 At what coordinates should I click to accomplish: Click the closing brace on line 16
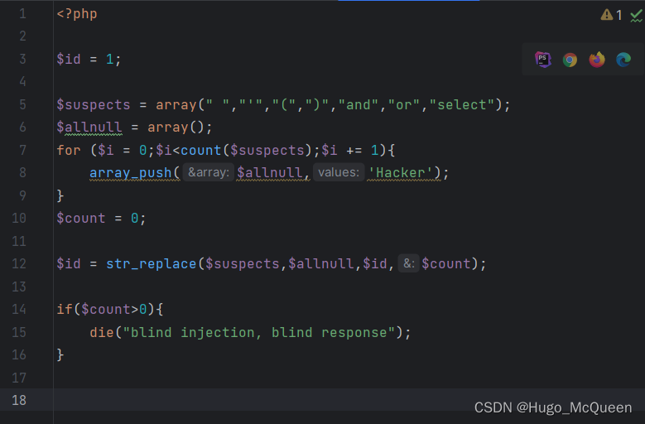tap(60, 354)
